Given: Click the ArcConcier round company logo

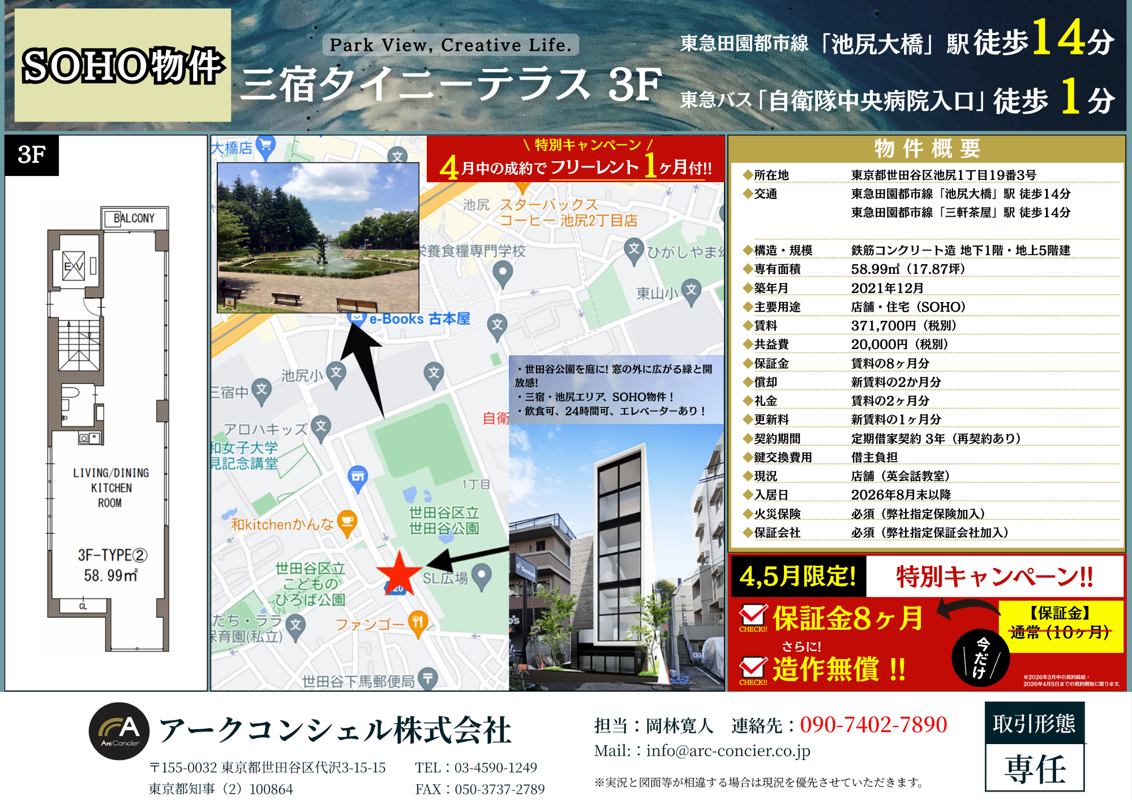Looking at the screenshot, I should 119,731.
